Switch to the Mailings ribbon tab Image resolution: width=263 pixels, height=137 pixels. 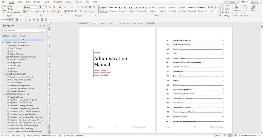(x=69, y=2)
